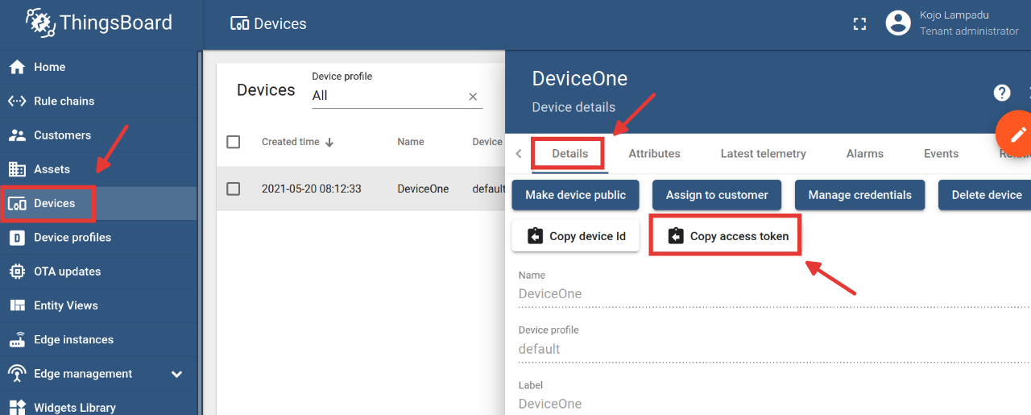Click the sidebar vertical scrollbar
The image size is (1031, 415).
[199, 232]
